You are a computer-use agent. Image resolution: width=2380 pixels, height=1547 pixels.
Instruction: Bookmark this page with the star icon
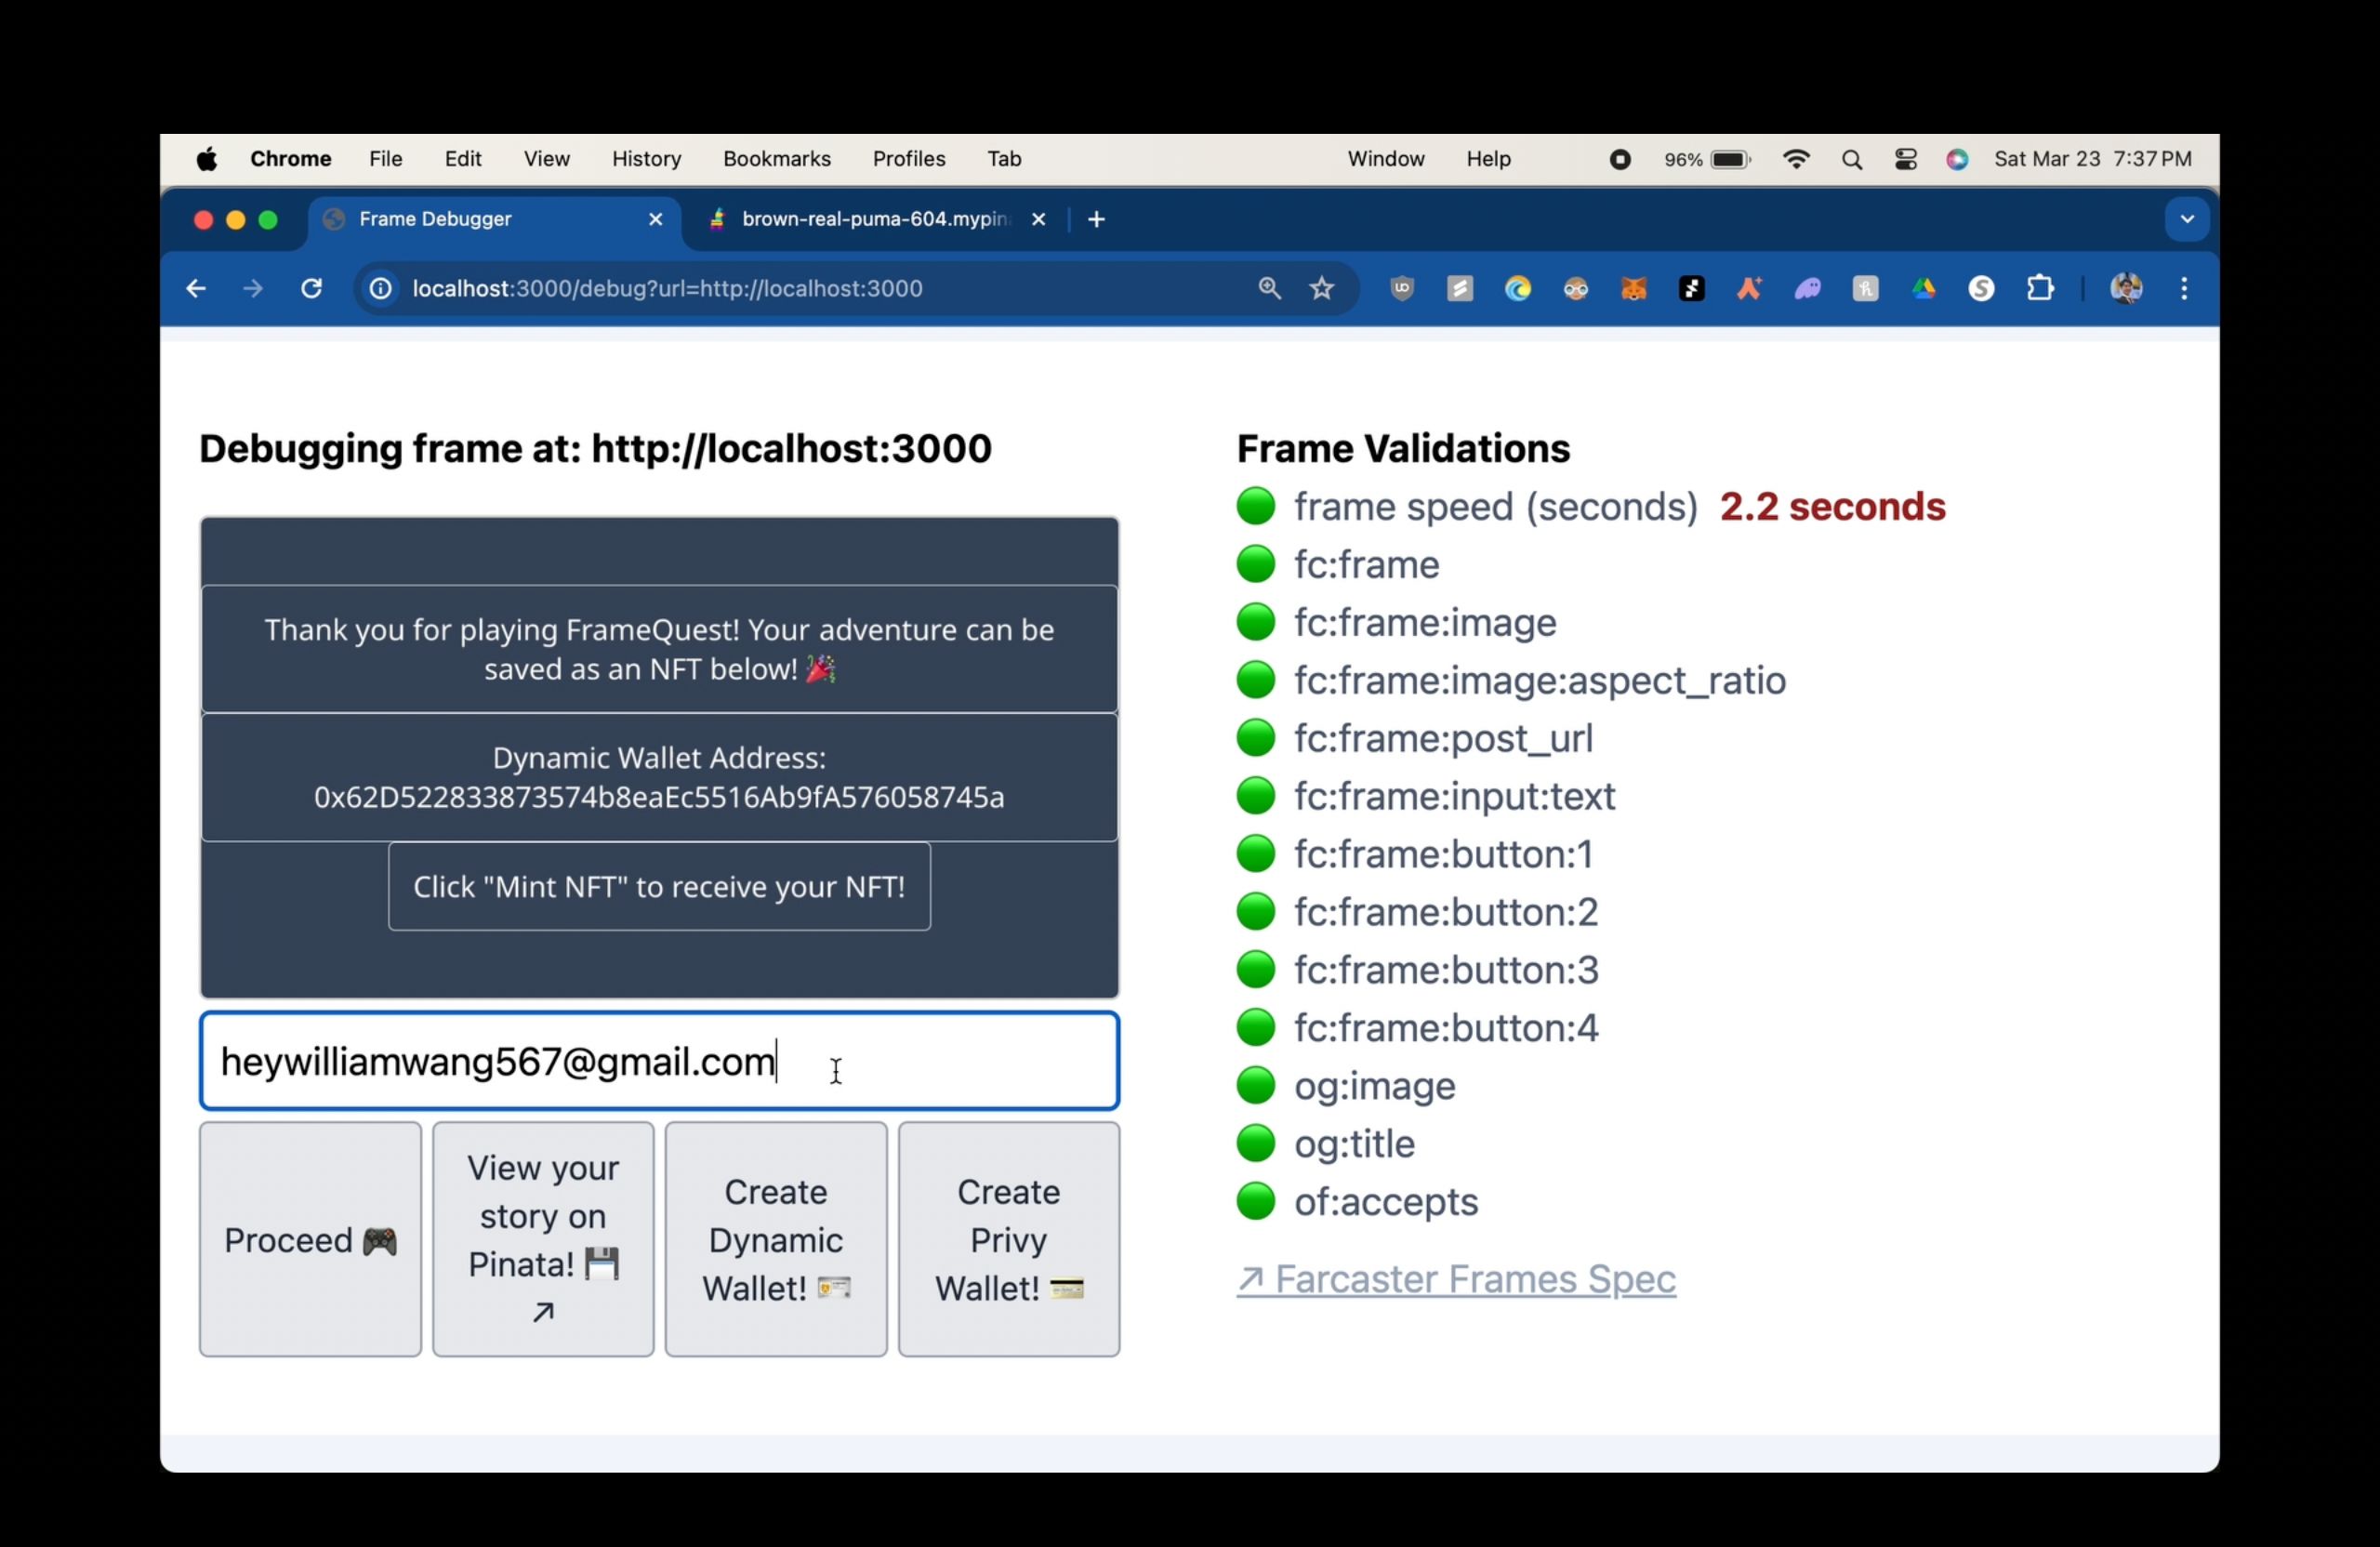[x=1322, y=289]
